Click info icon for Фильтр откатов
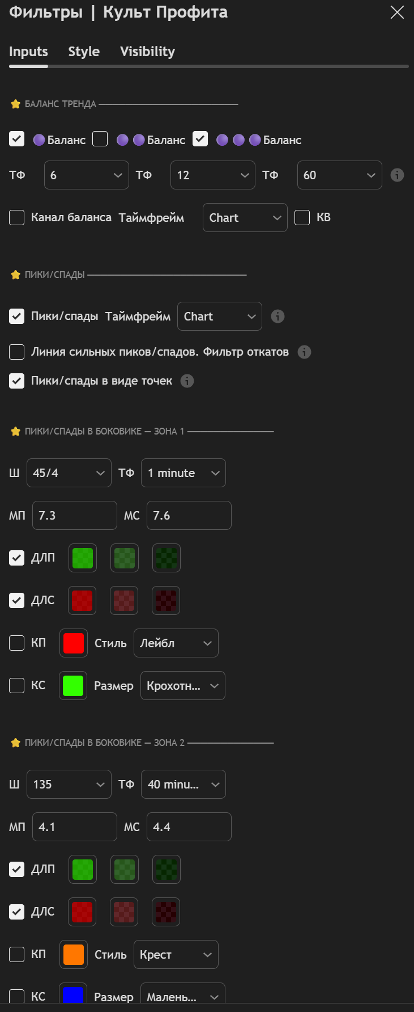The height and width of the screenshot is (1012, 414). tap(305, 352)
